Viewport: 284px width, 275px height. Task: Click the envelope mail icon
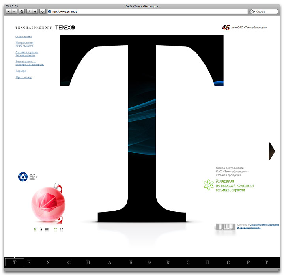[x=47, y=228]
